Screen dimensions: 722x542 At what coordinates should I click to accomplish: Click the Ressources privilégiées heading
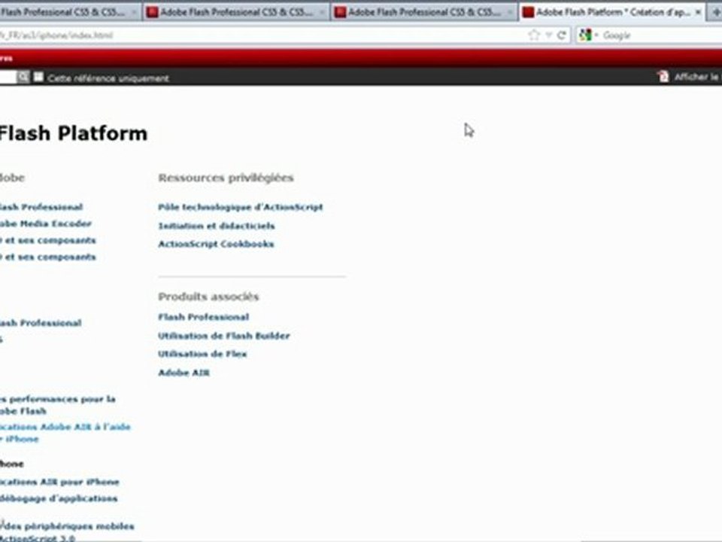coord(226,178)
